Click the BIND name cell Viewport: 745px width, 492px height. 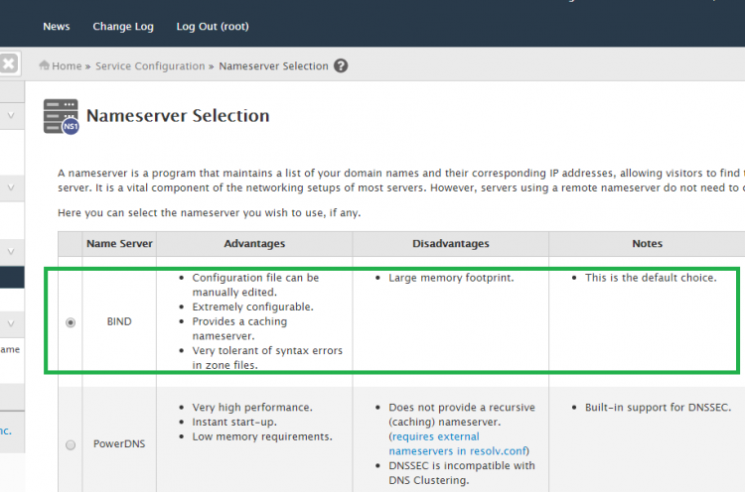[x=119, y=321]
